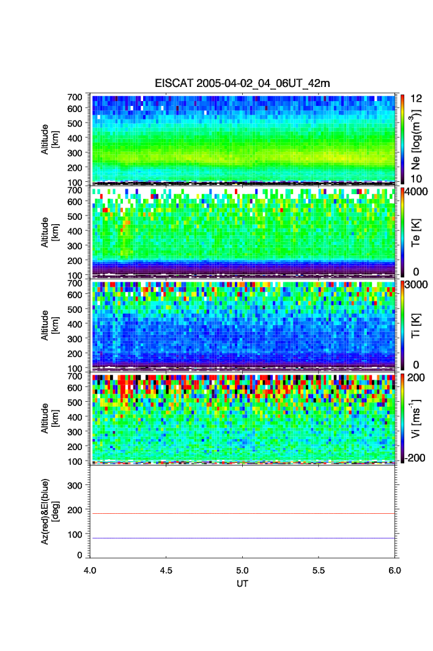433x651 pixels.
Task: Click the 4.5 tick label on the UT axis
Action: tap(166, 570)
